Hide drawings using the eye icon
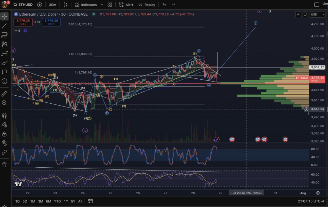Screen dimensions: 328x207 (4, 143)
